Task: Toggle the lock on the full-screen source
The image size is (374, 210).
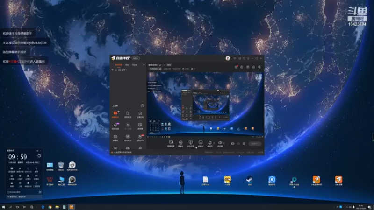Action: pyautogui.click(x=116, y=70)
